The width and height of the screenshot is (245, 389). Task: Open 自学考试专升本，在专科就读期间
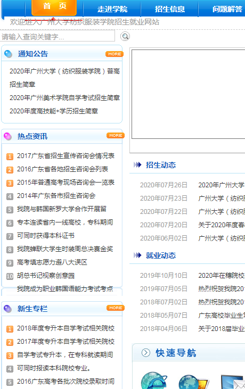click(65, 355)
